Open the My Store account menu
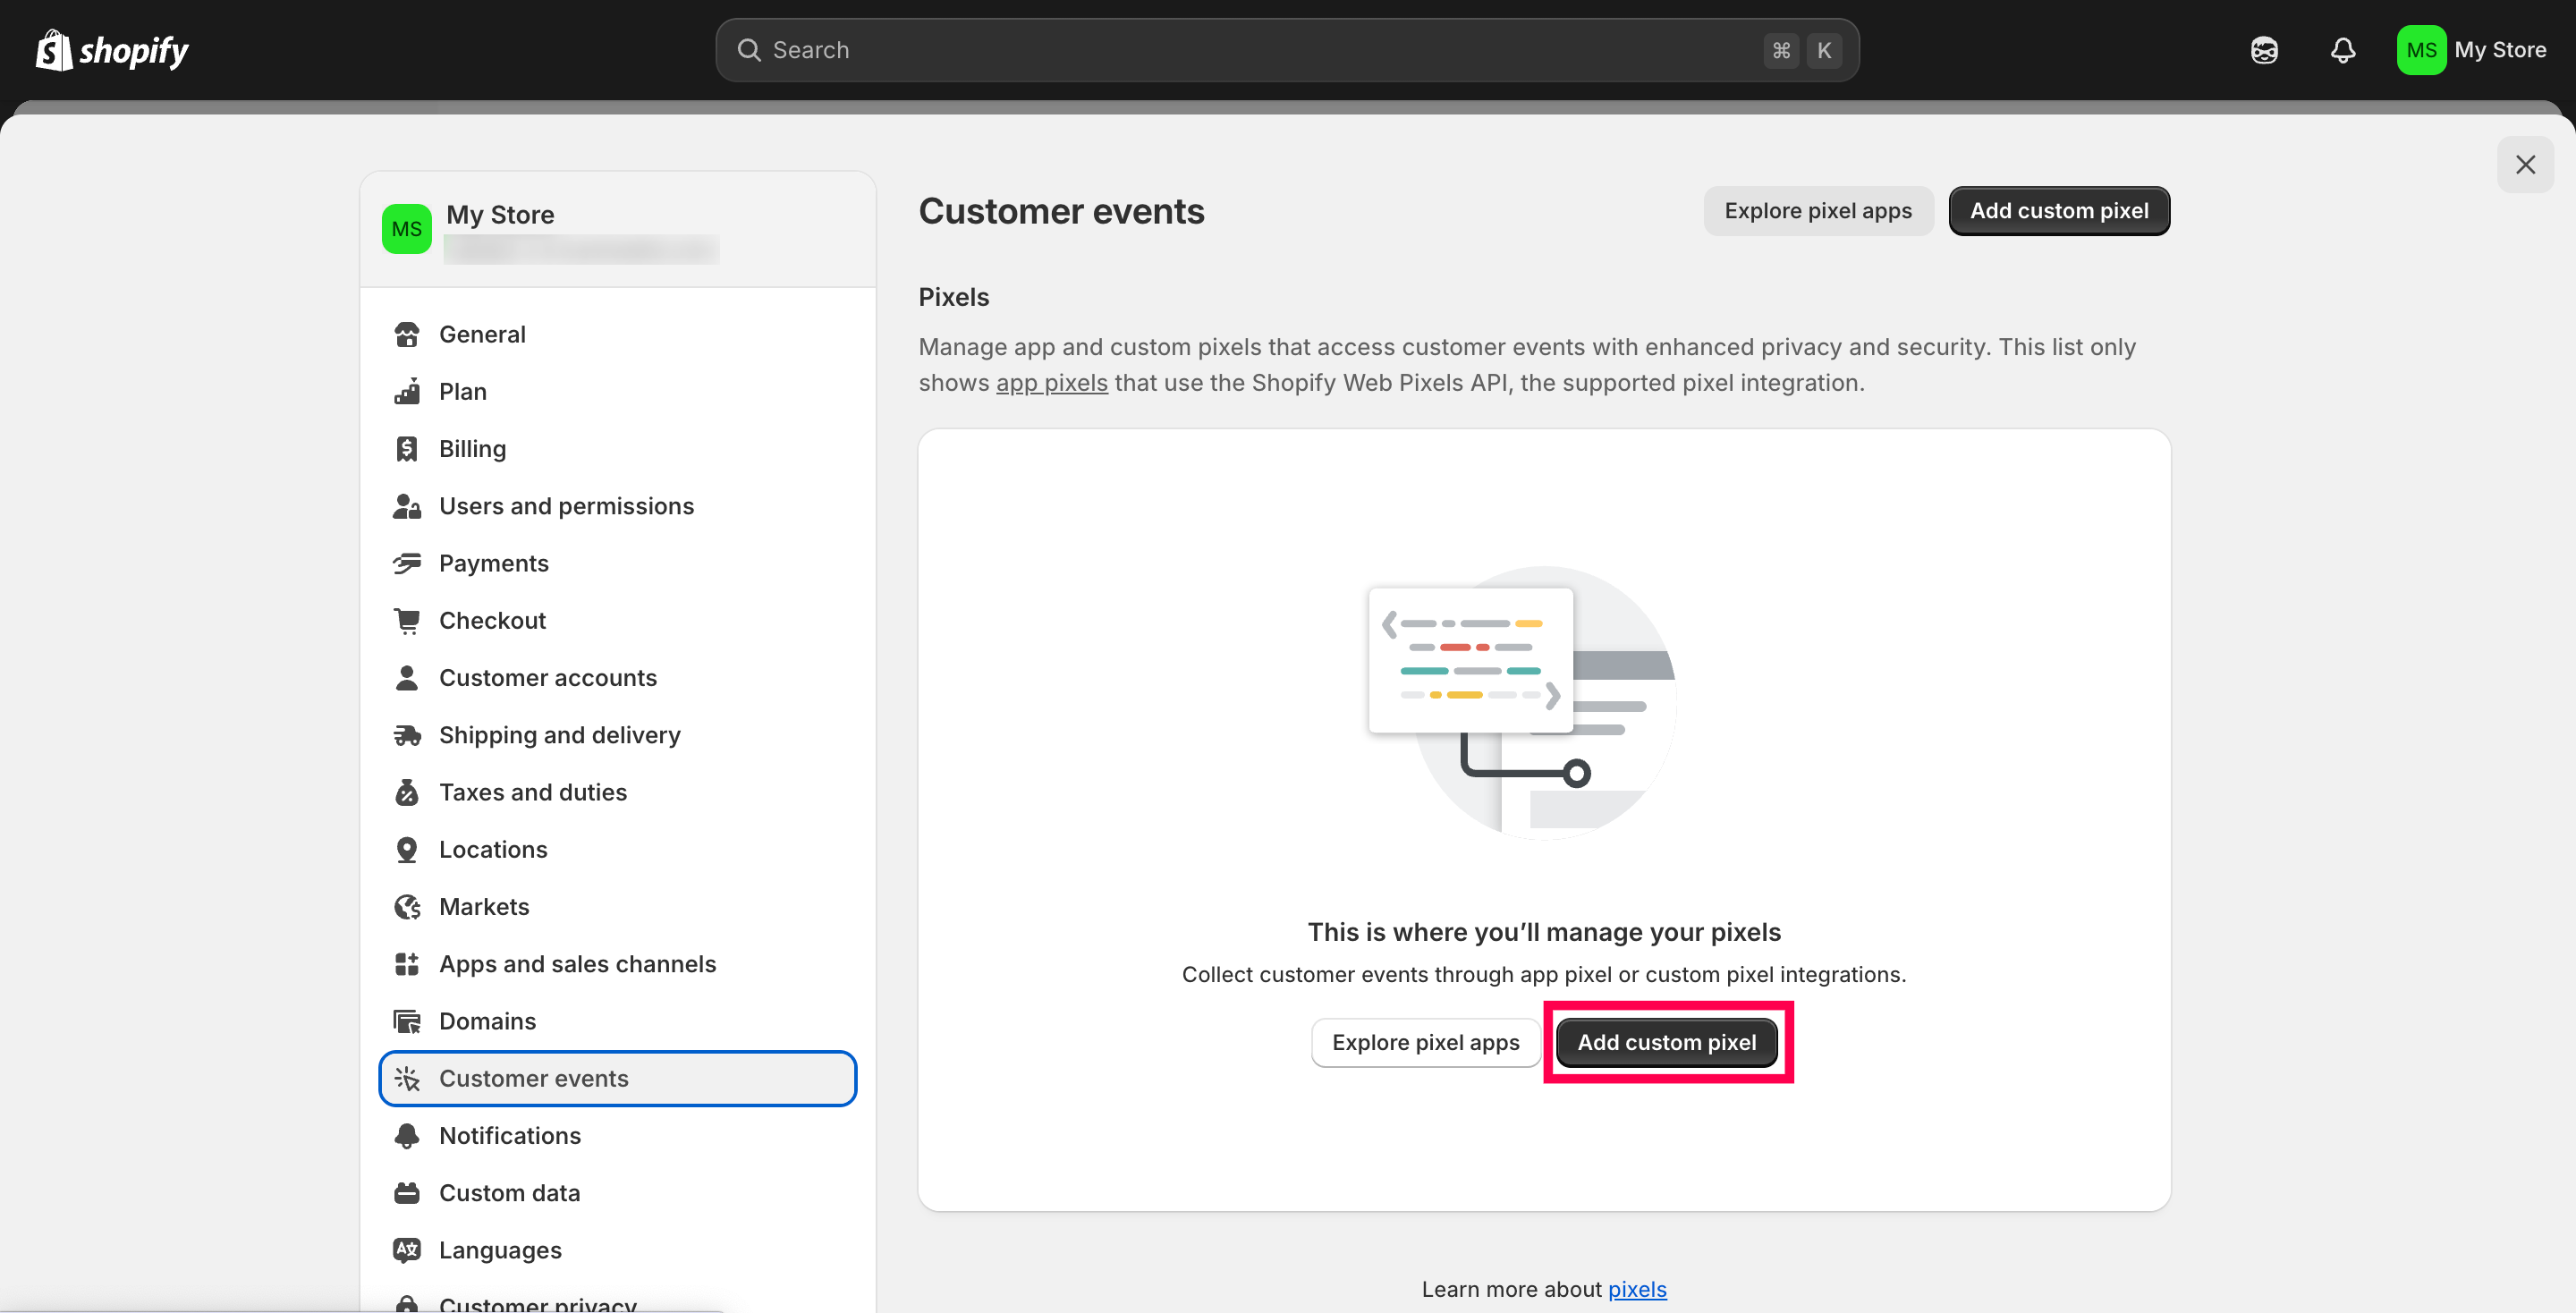The image size is (2576, 1313). tap(2471, 50)
